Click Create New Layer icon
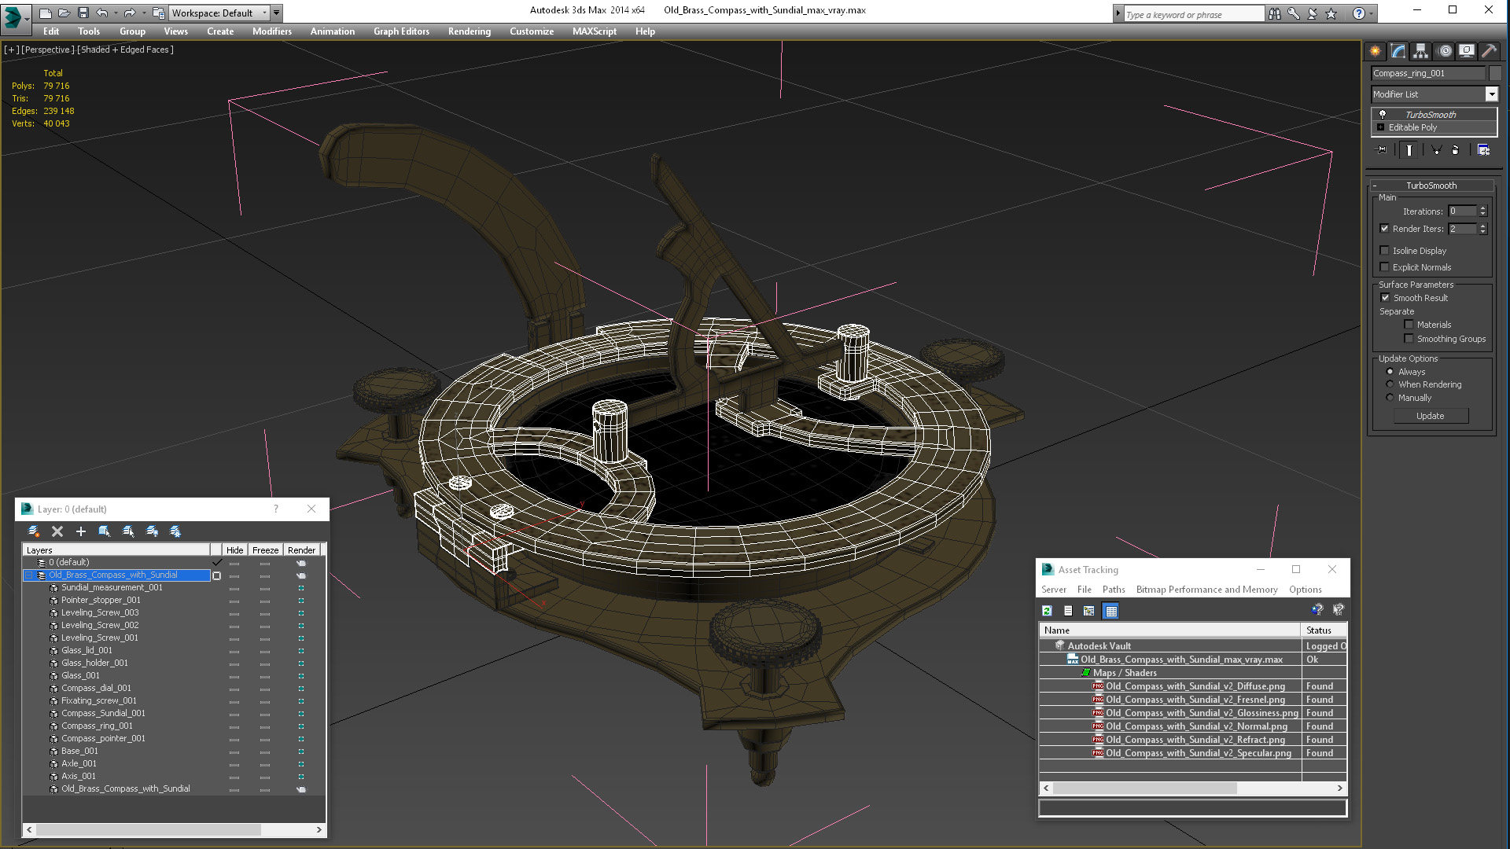 coord(34,531)
